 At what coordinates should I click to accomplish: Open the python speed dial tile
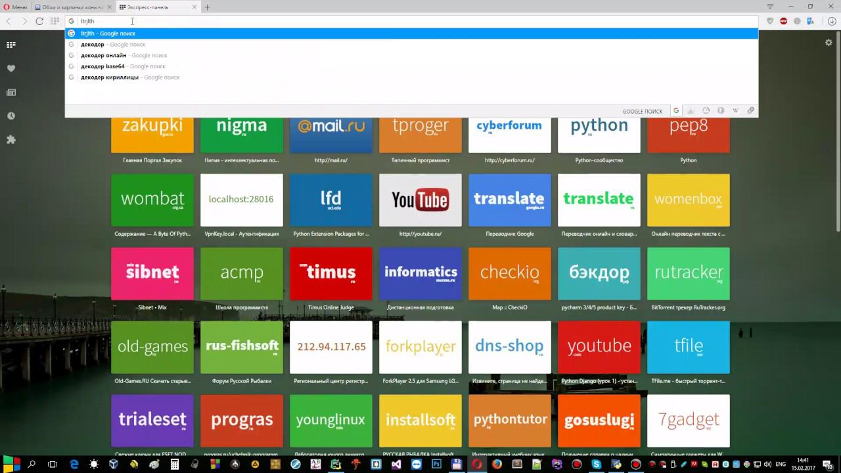[x=599, y=135]
